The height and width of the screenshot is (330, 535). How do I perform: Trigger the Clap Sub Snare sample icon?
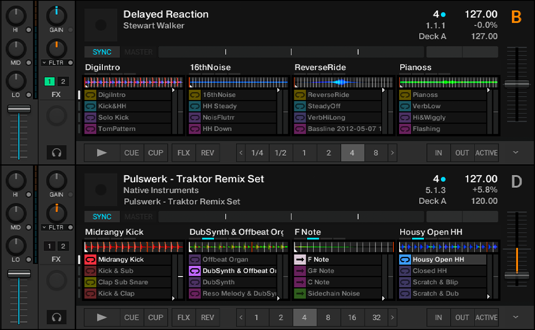(x=90, y=282)
